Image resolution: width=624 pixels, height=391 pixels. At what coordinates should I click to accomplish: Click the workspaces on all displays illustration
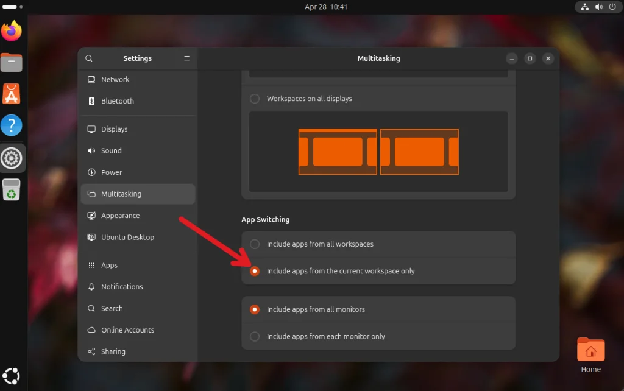pos(378,152)
